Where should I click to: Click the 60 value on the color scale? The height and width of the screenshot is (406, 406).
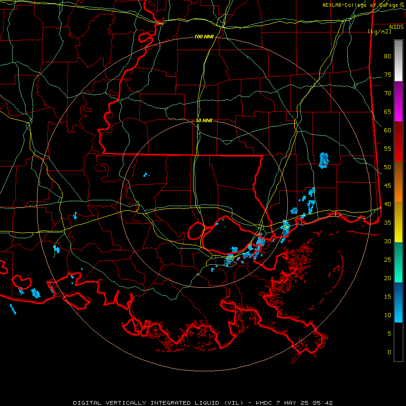388,130
